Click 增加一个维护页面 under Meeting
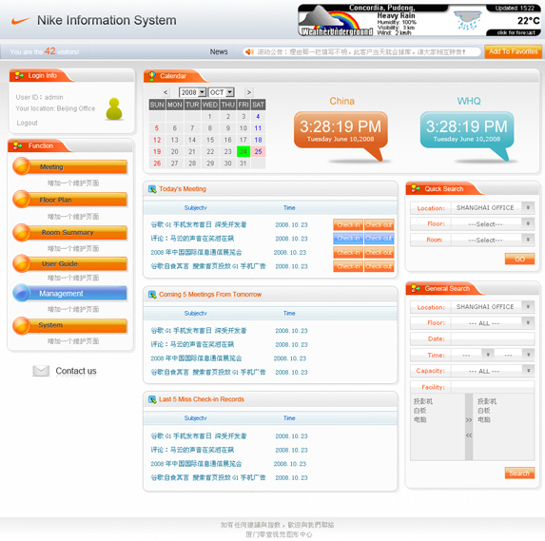 (x=73, y=184)
